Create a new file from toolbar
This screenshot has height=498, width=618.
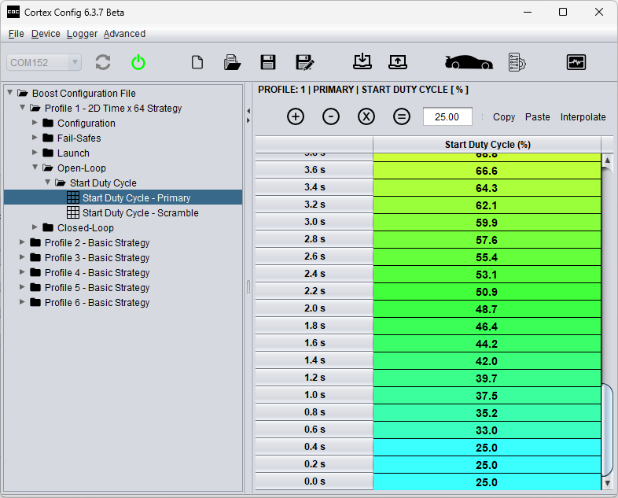(x=197, y=63)
